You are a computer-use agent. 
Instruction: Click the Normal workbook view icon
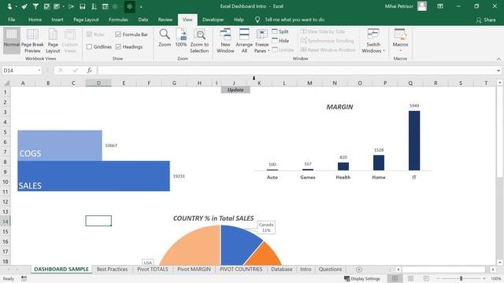tap(12, 35)
